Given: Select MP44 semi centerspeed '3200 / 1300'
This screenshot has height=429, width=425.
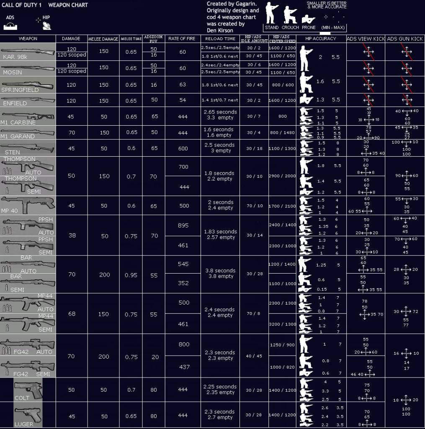Looking at the screenshot, I should click(x=283, y=324).
